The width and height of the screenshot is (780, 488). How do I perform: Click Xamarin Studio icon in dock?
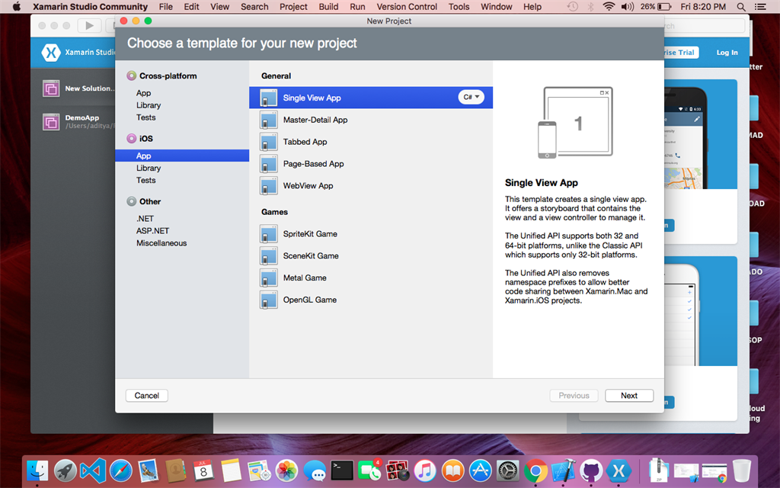point(619,470)
